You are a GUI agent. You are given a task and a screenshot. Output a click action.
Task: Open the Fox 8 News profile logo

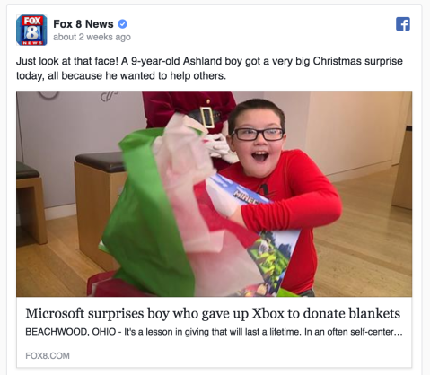[31, 30]
